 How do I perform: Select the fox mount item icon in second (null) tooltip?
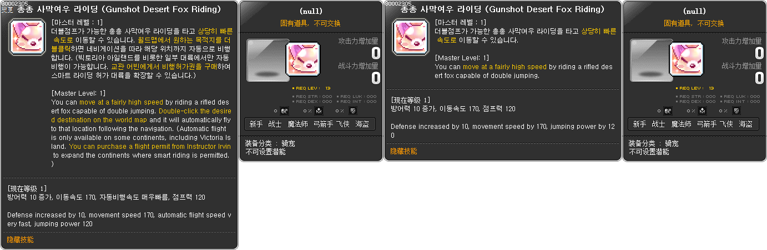[x=687, y=59]
